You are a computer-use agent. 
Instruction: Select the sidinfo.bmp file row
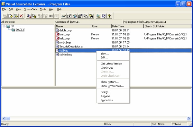[x=124, y=55]
